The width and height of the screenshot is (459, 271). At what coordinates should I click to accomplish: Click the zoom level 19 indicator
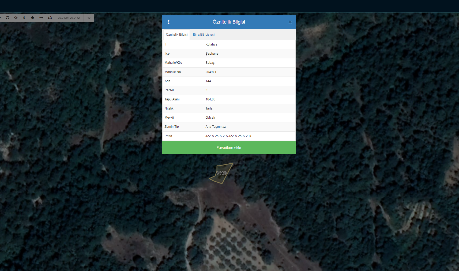pyautogui.click(x=89, y=18)
